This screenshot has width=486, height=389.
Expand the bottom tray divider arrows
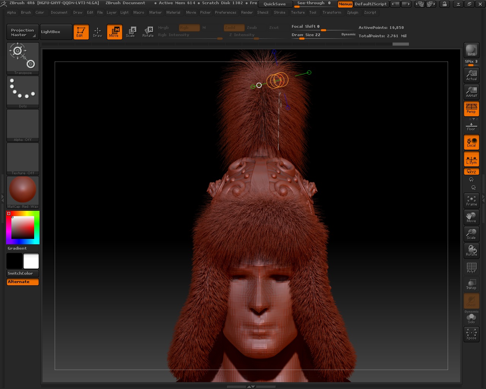point(251,387)
